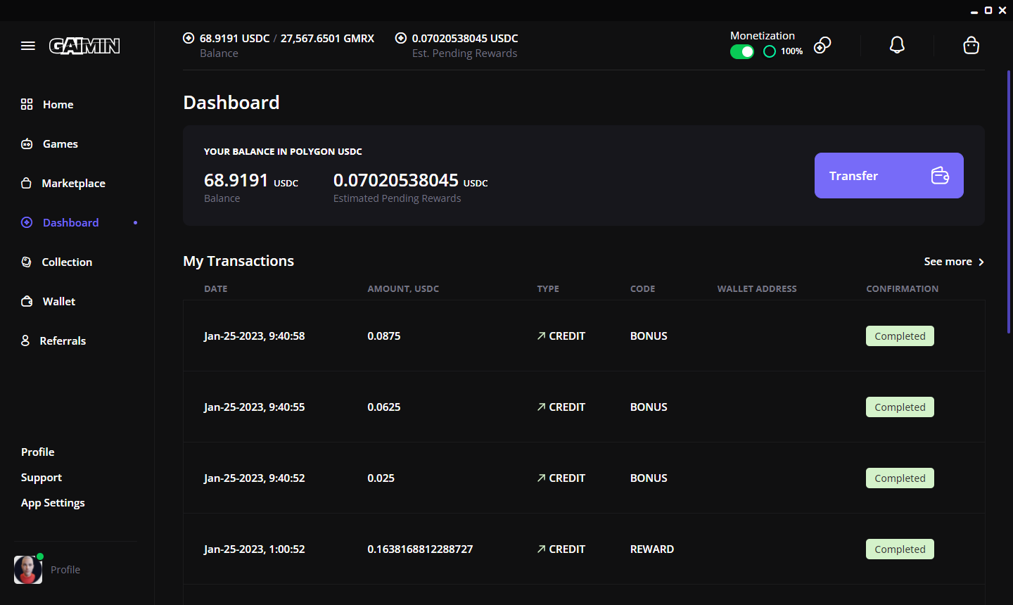The width and height of the screenshot is (1013, 605).
Task: Click the 100% circular indicator
Action: (x=770, y=51)
